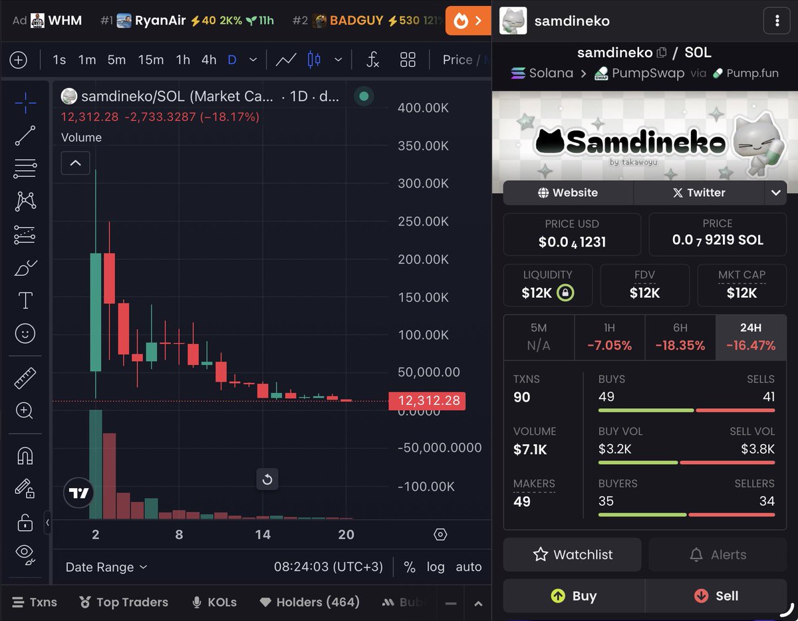Viewport: 798px width, 621px height.
Task: Select the 1s timeframe
Action: [x=59, y=60]
